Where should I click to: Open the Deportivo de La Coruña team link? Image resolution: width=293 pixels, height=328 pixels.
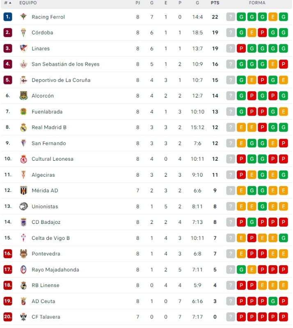[x=61, y=80]
